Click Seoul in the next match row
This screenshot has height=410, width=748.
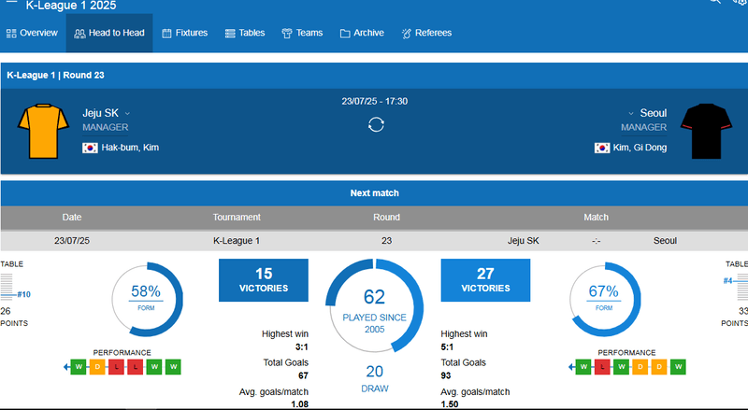click(x=665, y=241)
